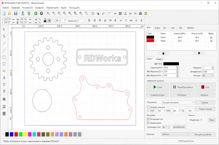
Task: Click the Переход button
Action: coord(205,103)
